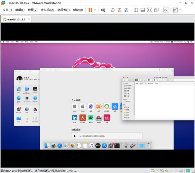Open the 编辑(E) menu
The height and width of the screenshot is (173, 195).
(20, 10)
